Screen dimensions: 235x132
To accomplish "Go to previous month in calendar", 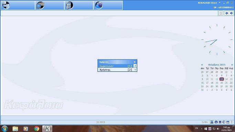I will click(x=202, y=65).
